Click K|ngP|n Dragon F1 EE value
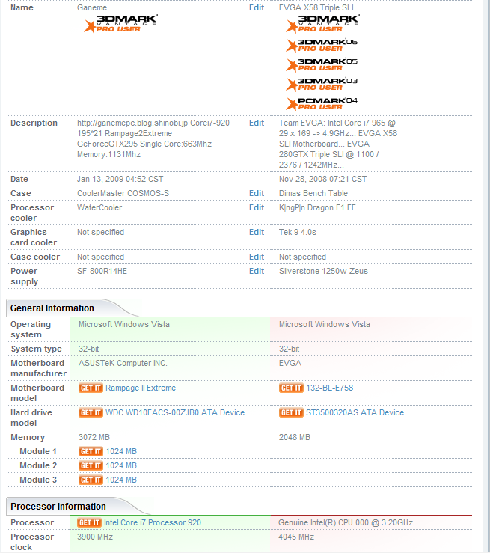490x553 pixels. (x=318, y=207)
